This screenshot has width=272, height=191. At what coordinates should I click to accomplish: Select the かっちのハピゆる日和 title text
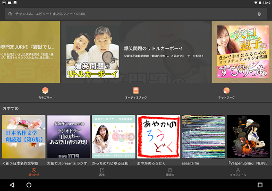(x=110, y=163)
